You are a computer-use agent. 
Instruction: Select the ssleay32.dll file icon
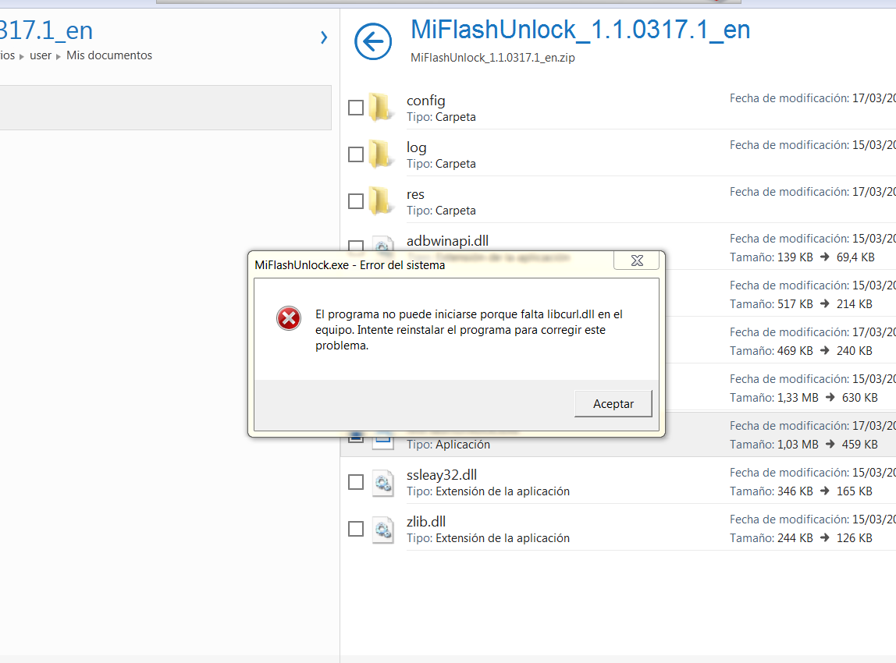383,483
